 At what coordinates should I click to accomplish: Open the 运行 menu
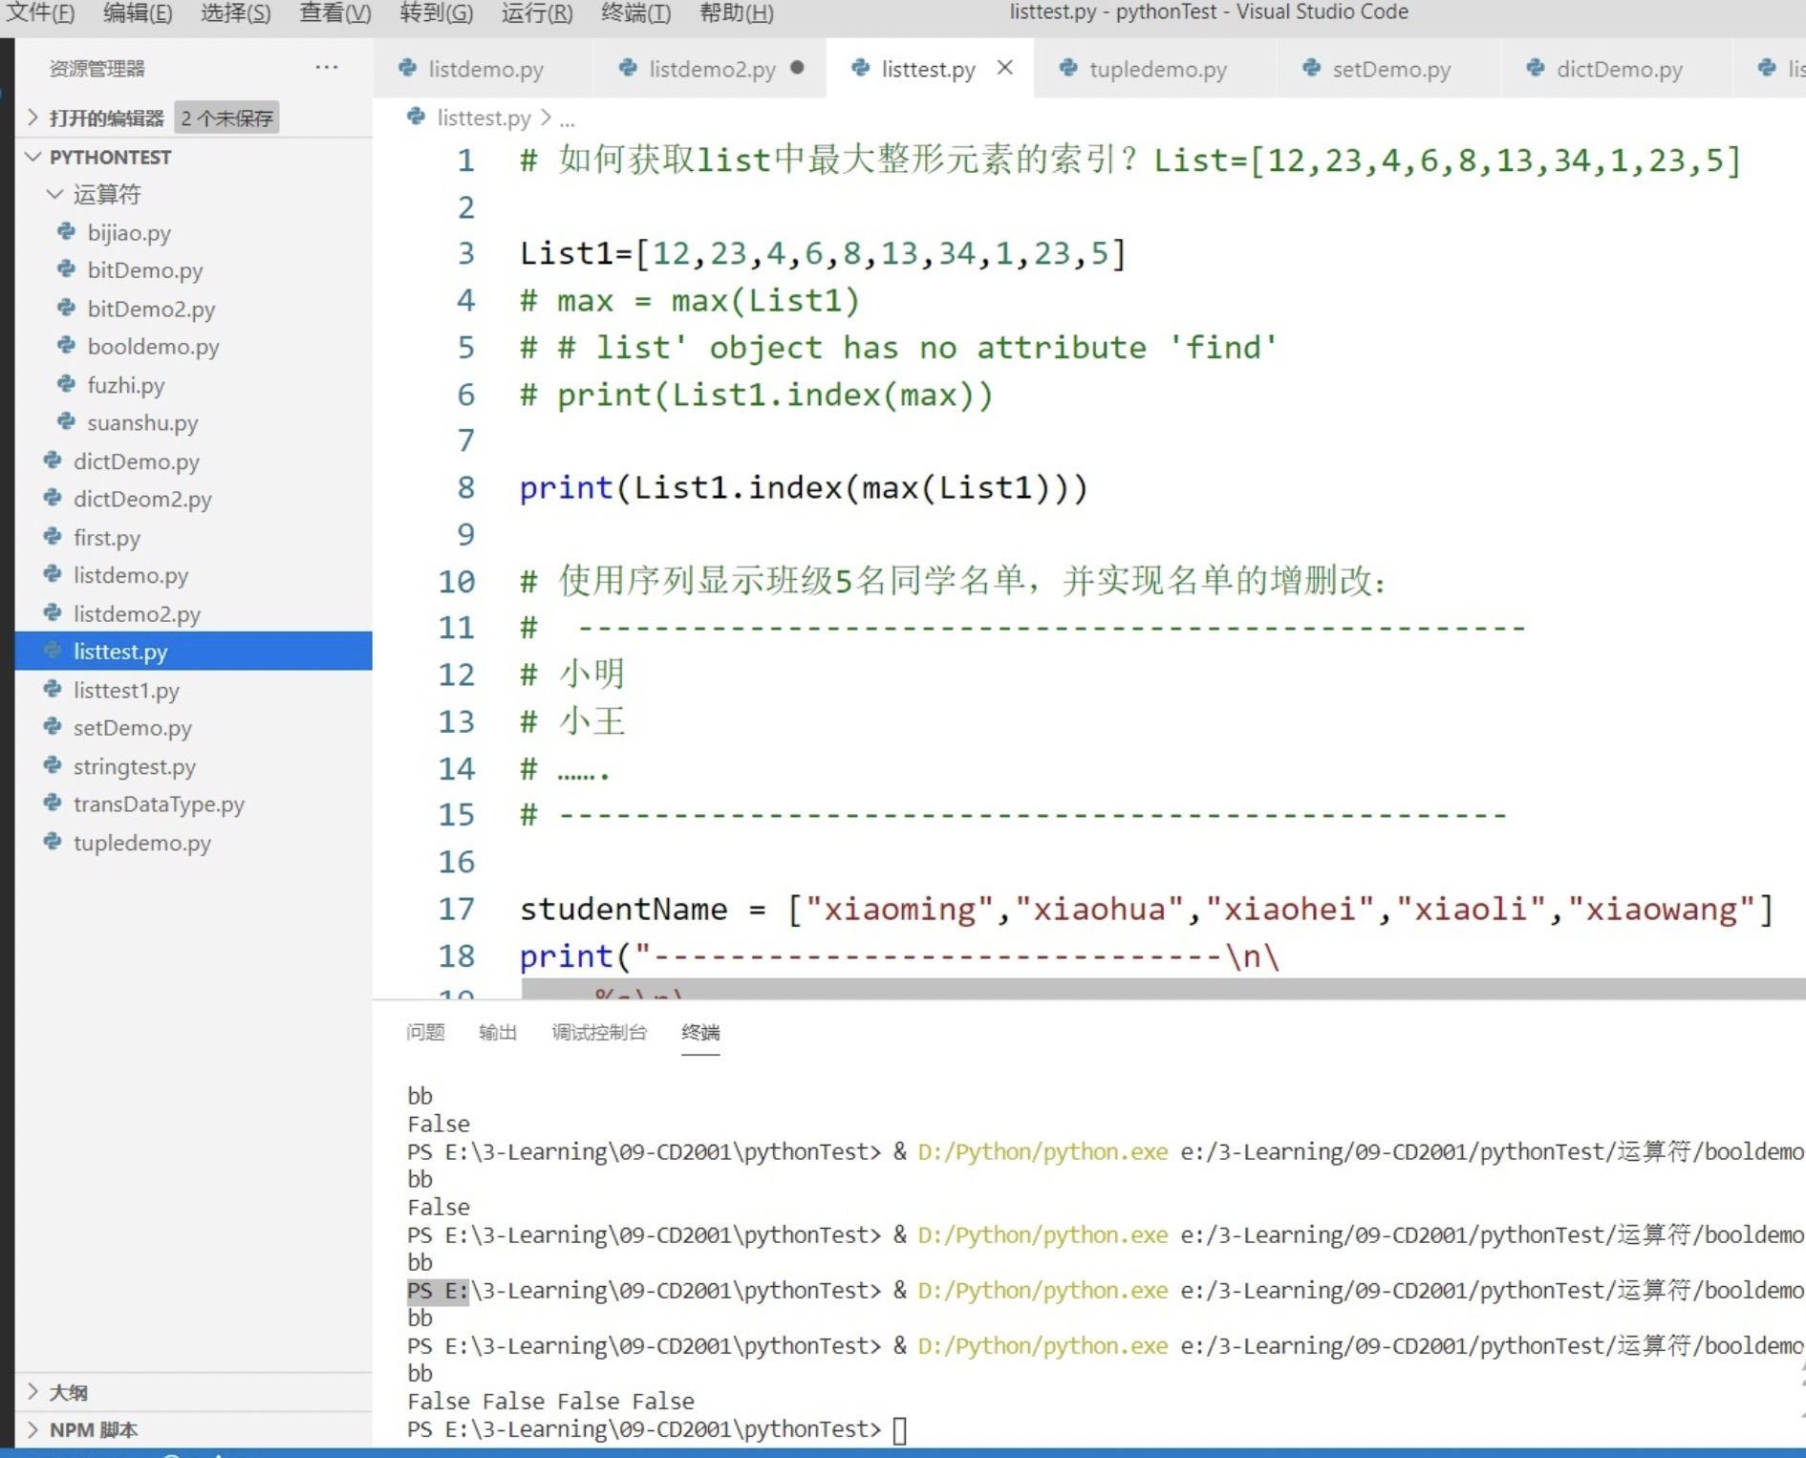(536, 12)
